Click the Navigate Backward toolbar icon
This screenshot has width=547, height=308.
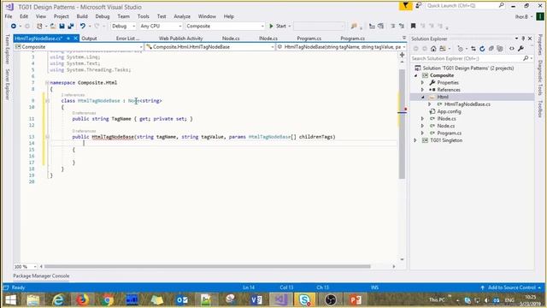pos(14,27)
